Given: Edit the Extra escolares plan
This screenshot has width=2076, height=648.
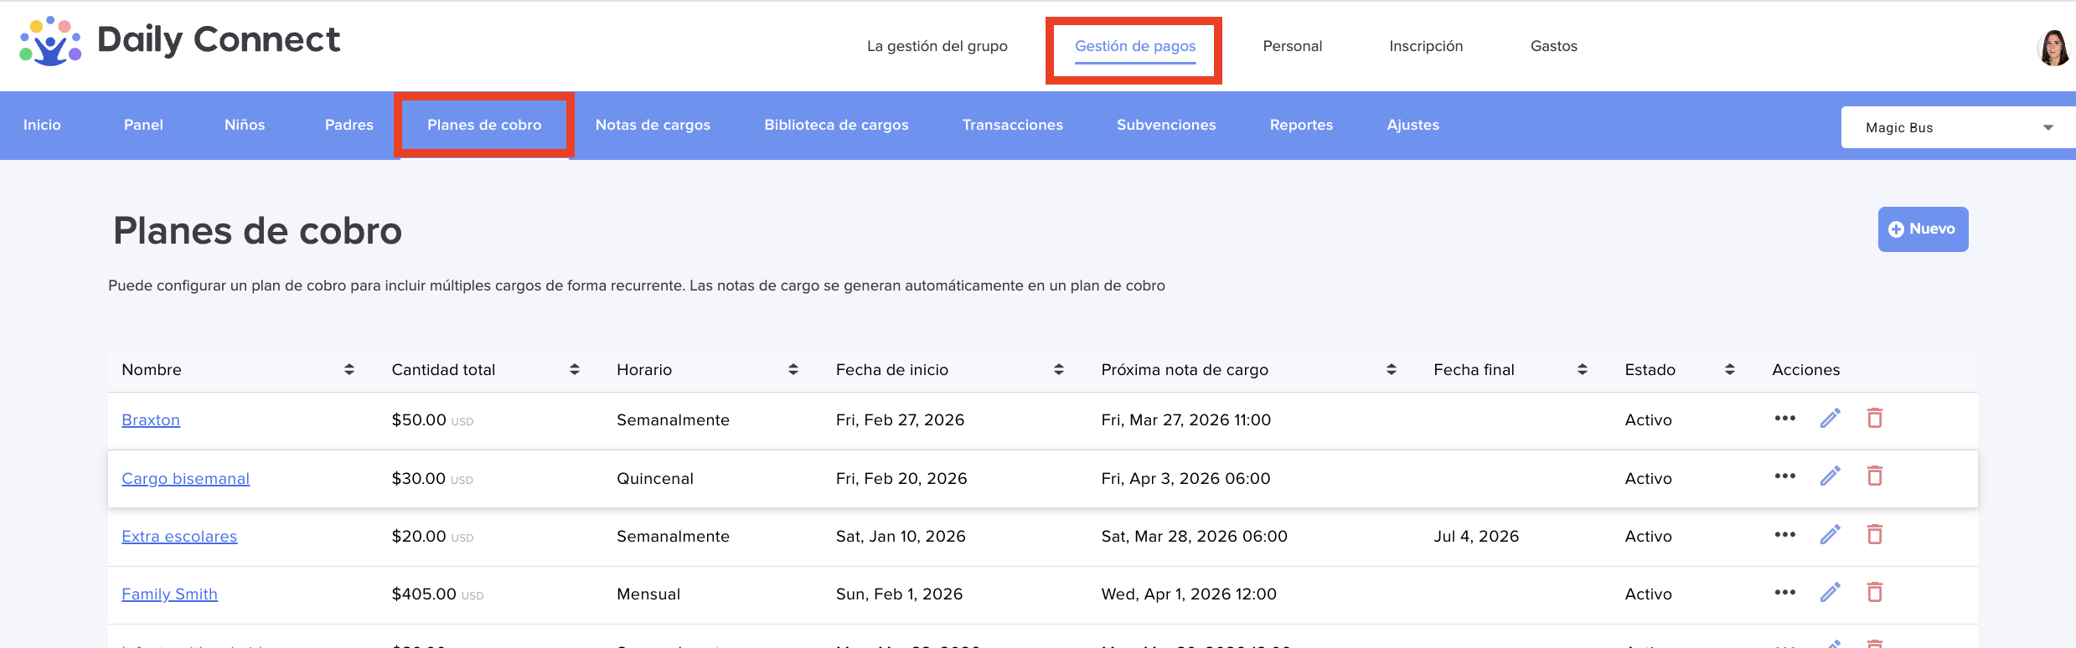Looking at the screenshot, I should tap(1831, 534).
